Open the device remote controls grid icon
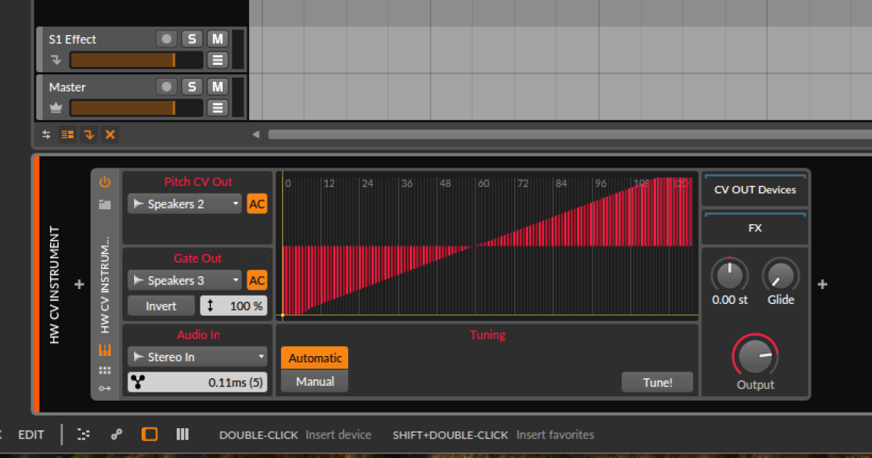This screenshot has width=872, height=458. [x=104, y=370]
